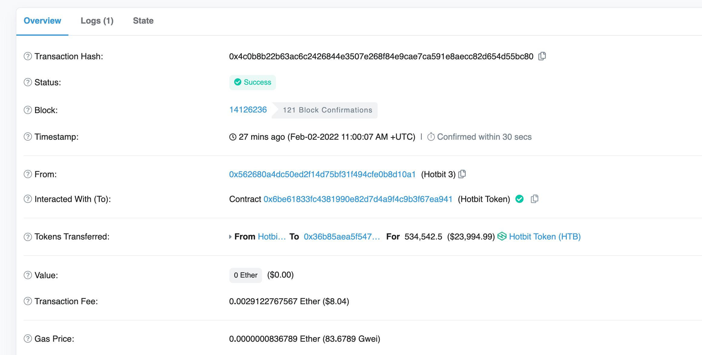Click the question mark icon beside Gas Price
The height and width of the screenshot is (355, 702).
(28, 339)
